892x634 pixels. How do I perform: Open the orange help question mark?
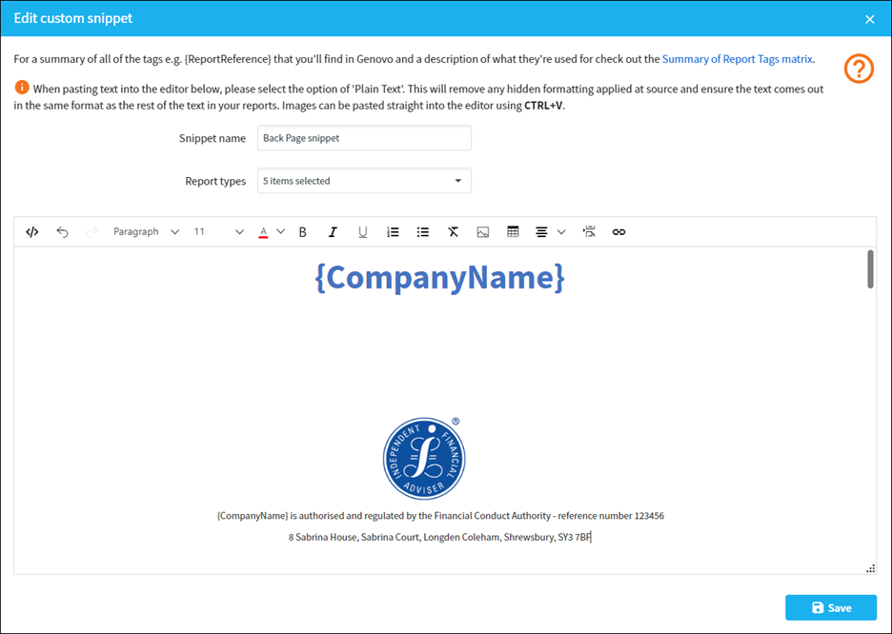[859, 69]
